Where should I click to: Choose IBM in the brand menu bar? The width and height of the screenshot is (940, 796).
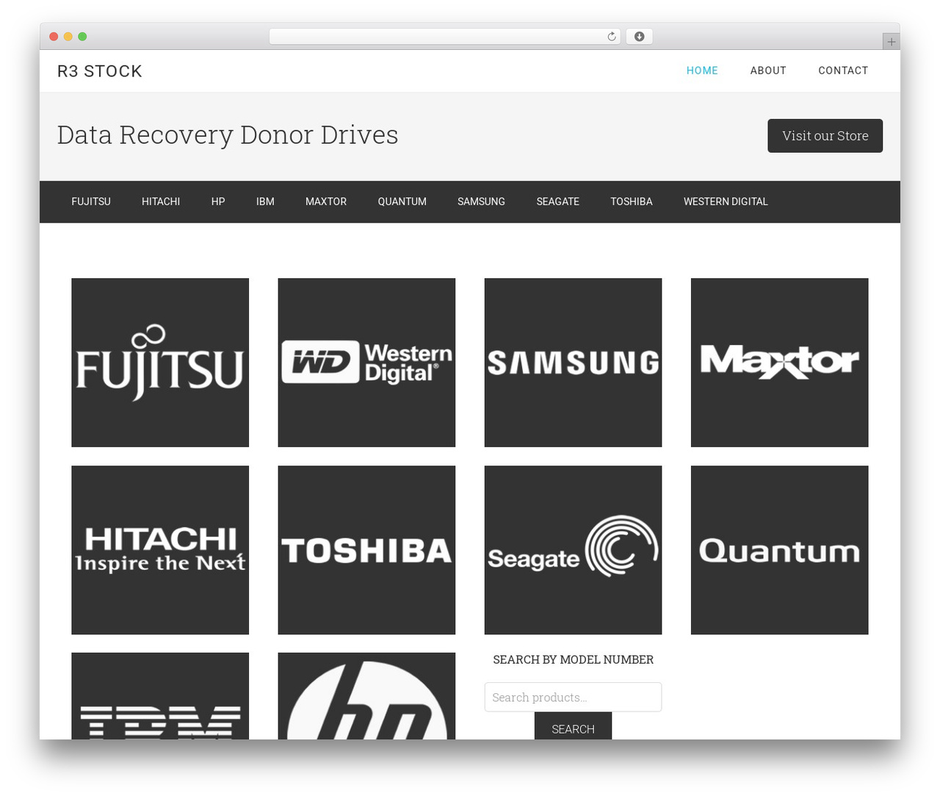click(x=265, y=201)
